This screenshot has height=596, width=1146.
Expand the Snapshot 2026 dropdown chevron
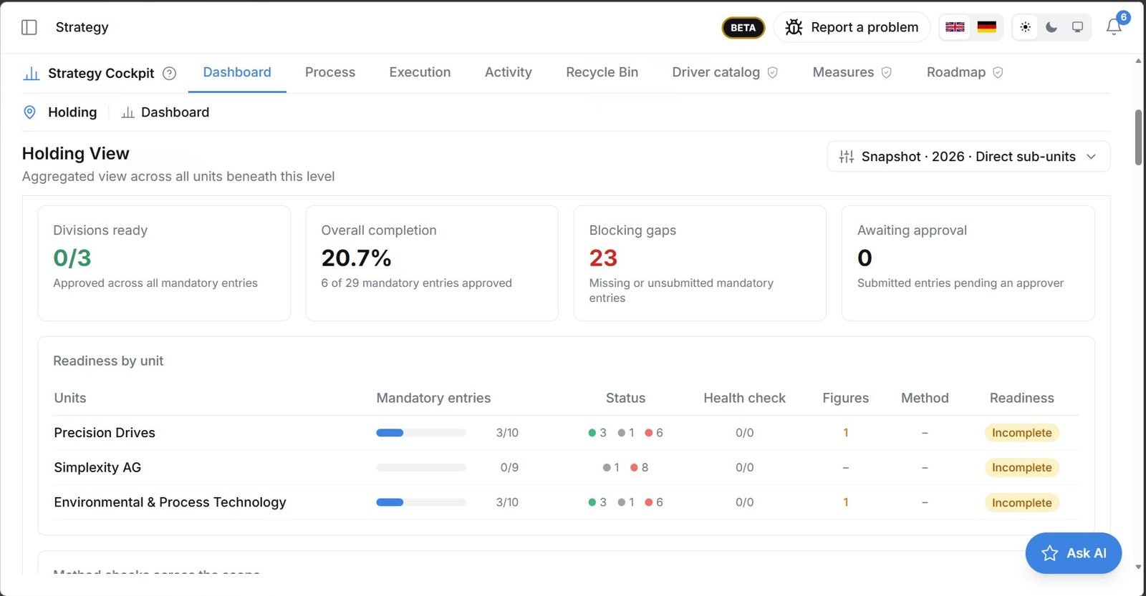(1092, 157)
